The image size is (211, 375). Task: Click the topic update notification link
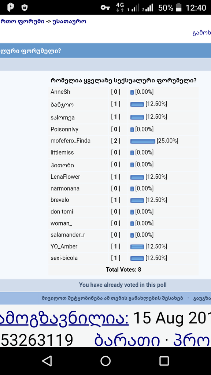click(x=112, y=298)
